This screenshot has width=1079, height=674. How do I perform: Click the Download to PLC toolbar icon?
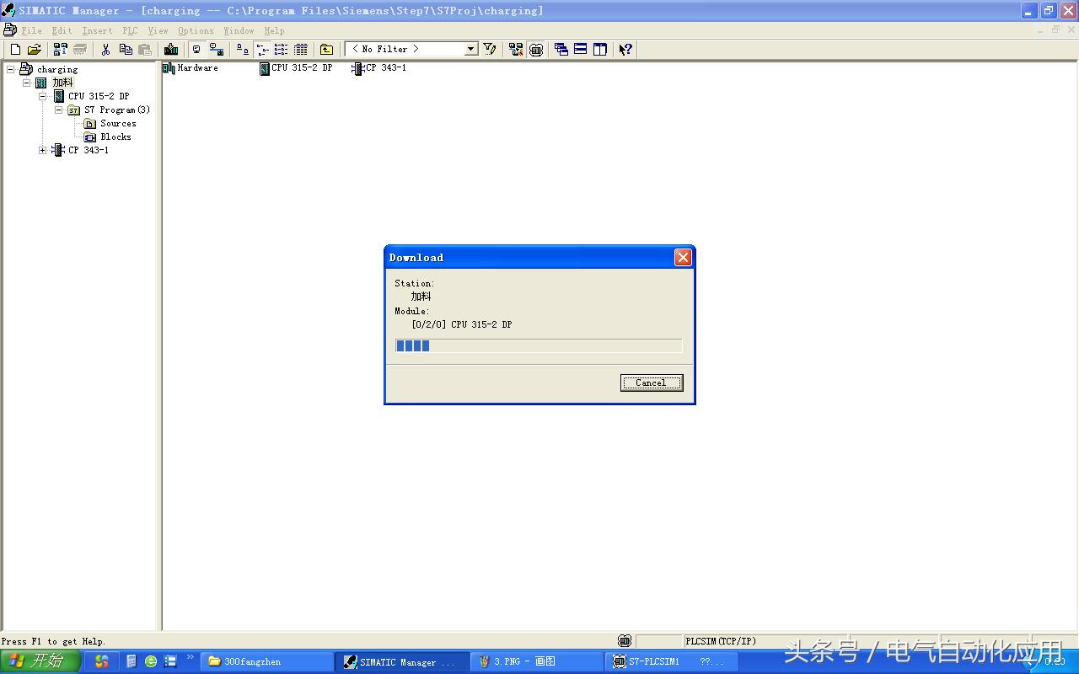(171, 50)
